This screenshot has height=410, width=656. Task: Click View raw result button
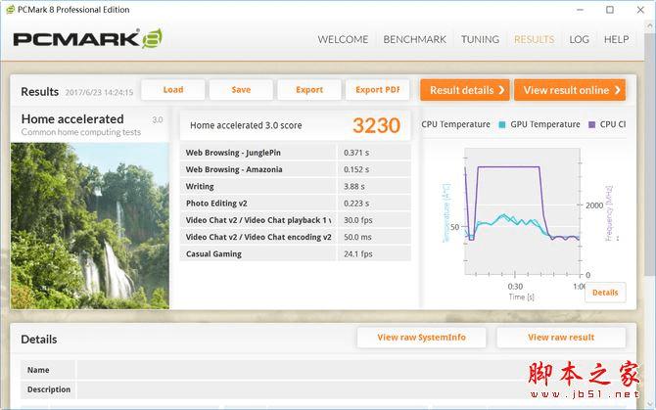click(x=561, y=338)
